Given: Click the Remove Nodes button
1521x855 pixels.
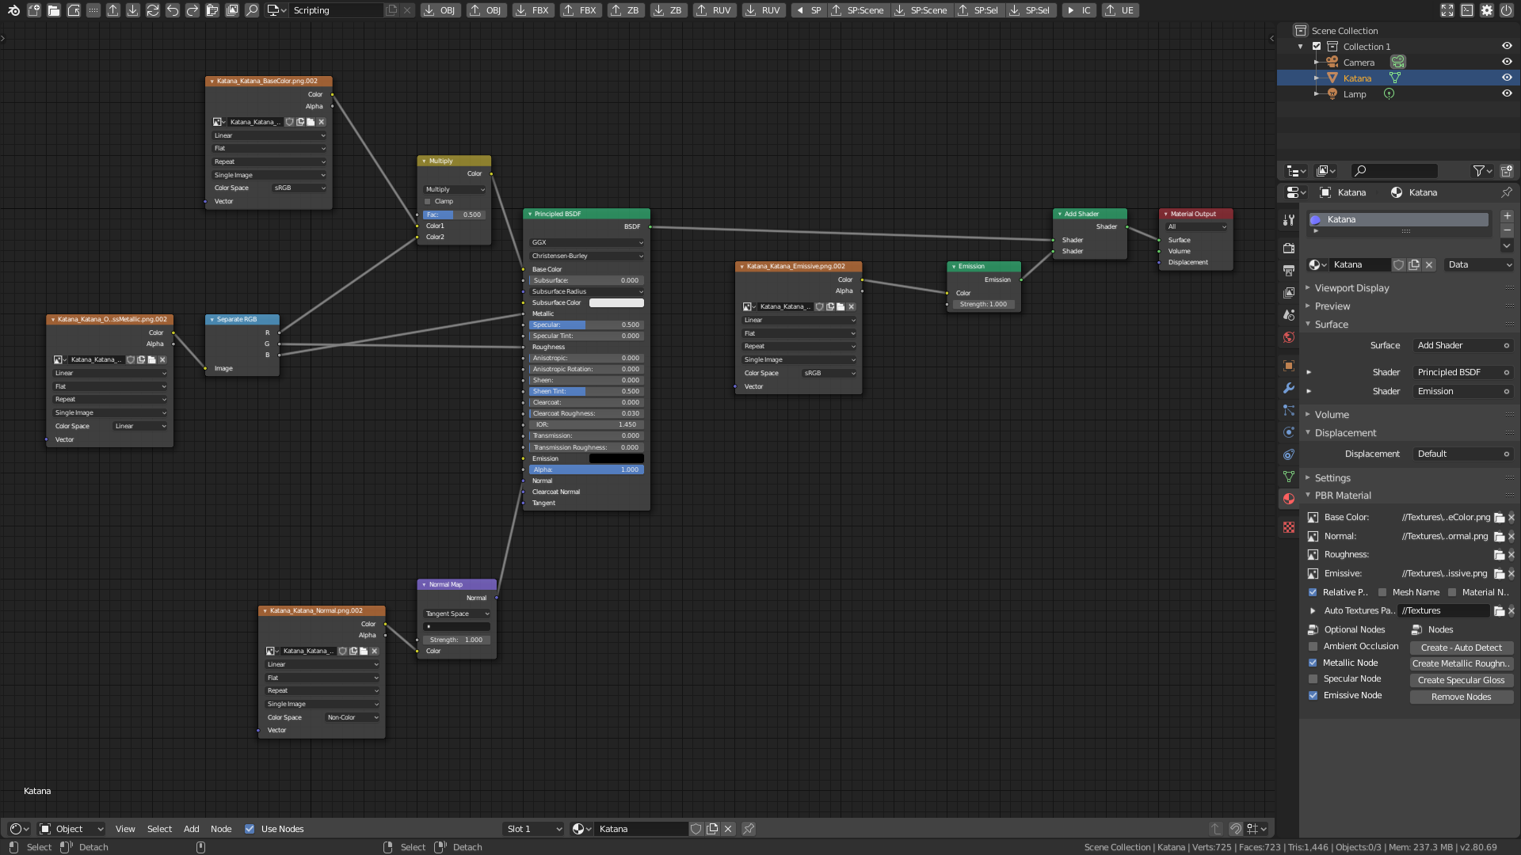Looking at the screenshot, I should pos(1461,697).
